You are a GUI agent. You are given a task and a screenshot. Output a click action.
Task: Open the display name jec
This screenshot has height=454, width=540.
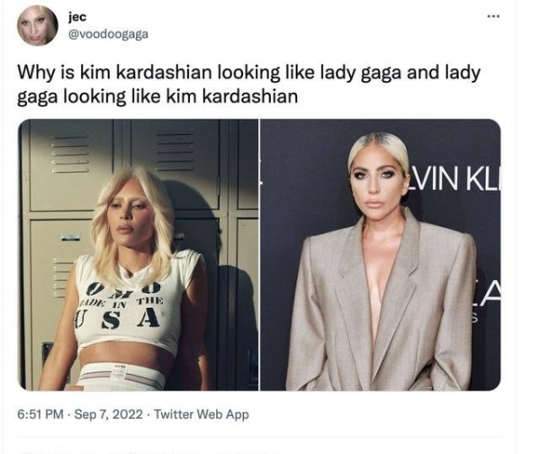(77, 17)
